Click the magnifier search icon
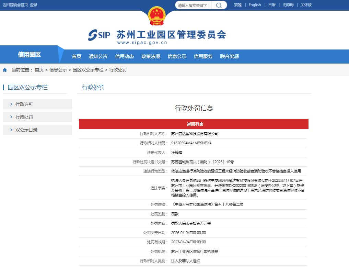This screenshot has width=349, height=267. pos(219,5)
